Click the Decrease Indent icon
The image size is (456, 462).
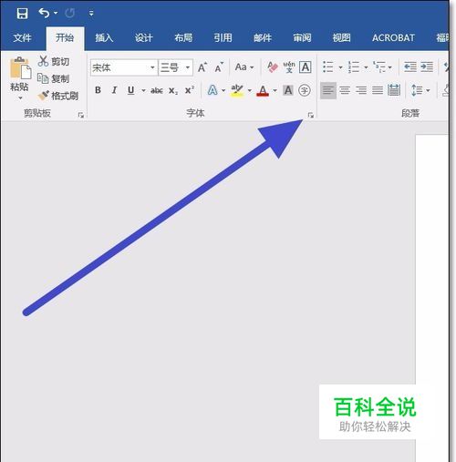[x=410, y=67]
